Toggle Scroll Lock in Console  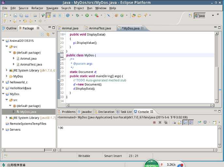point(180,122)
